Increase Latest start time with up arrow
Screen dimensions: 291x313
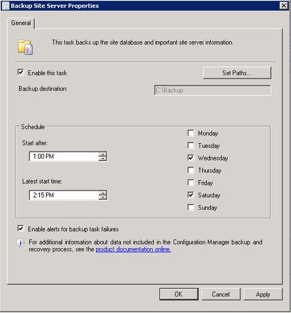pos(103,193)
